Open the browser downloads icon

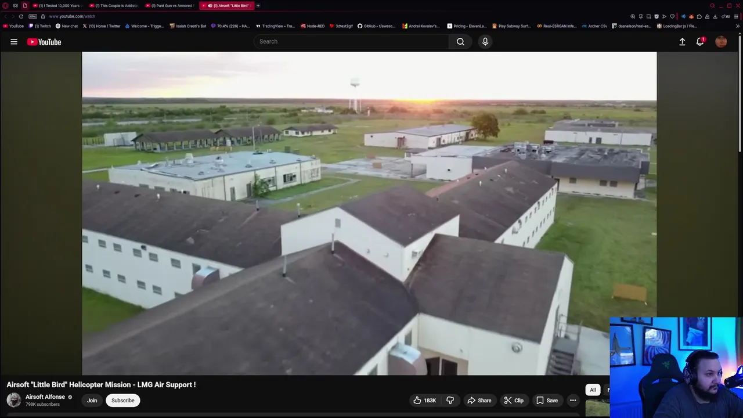[x=715, y=16]
